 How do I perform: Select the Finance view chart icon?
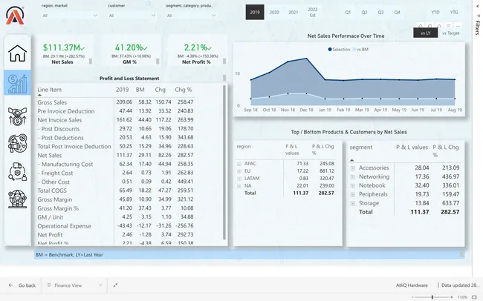[17, 84]
